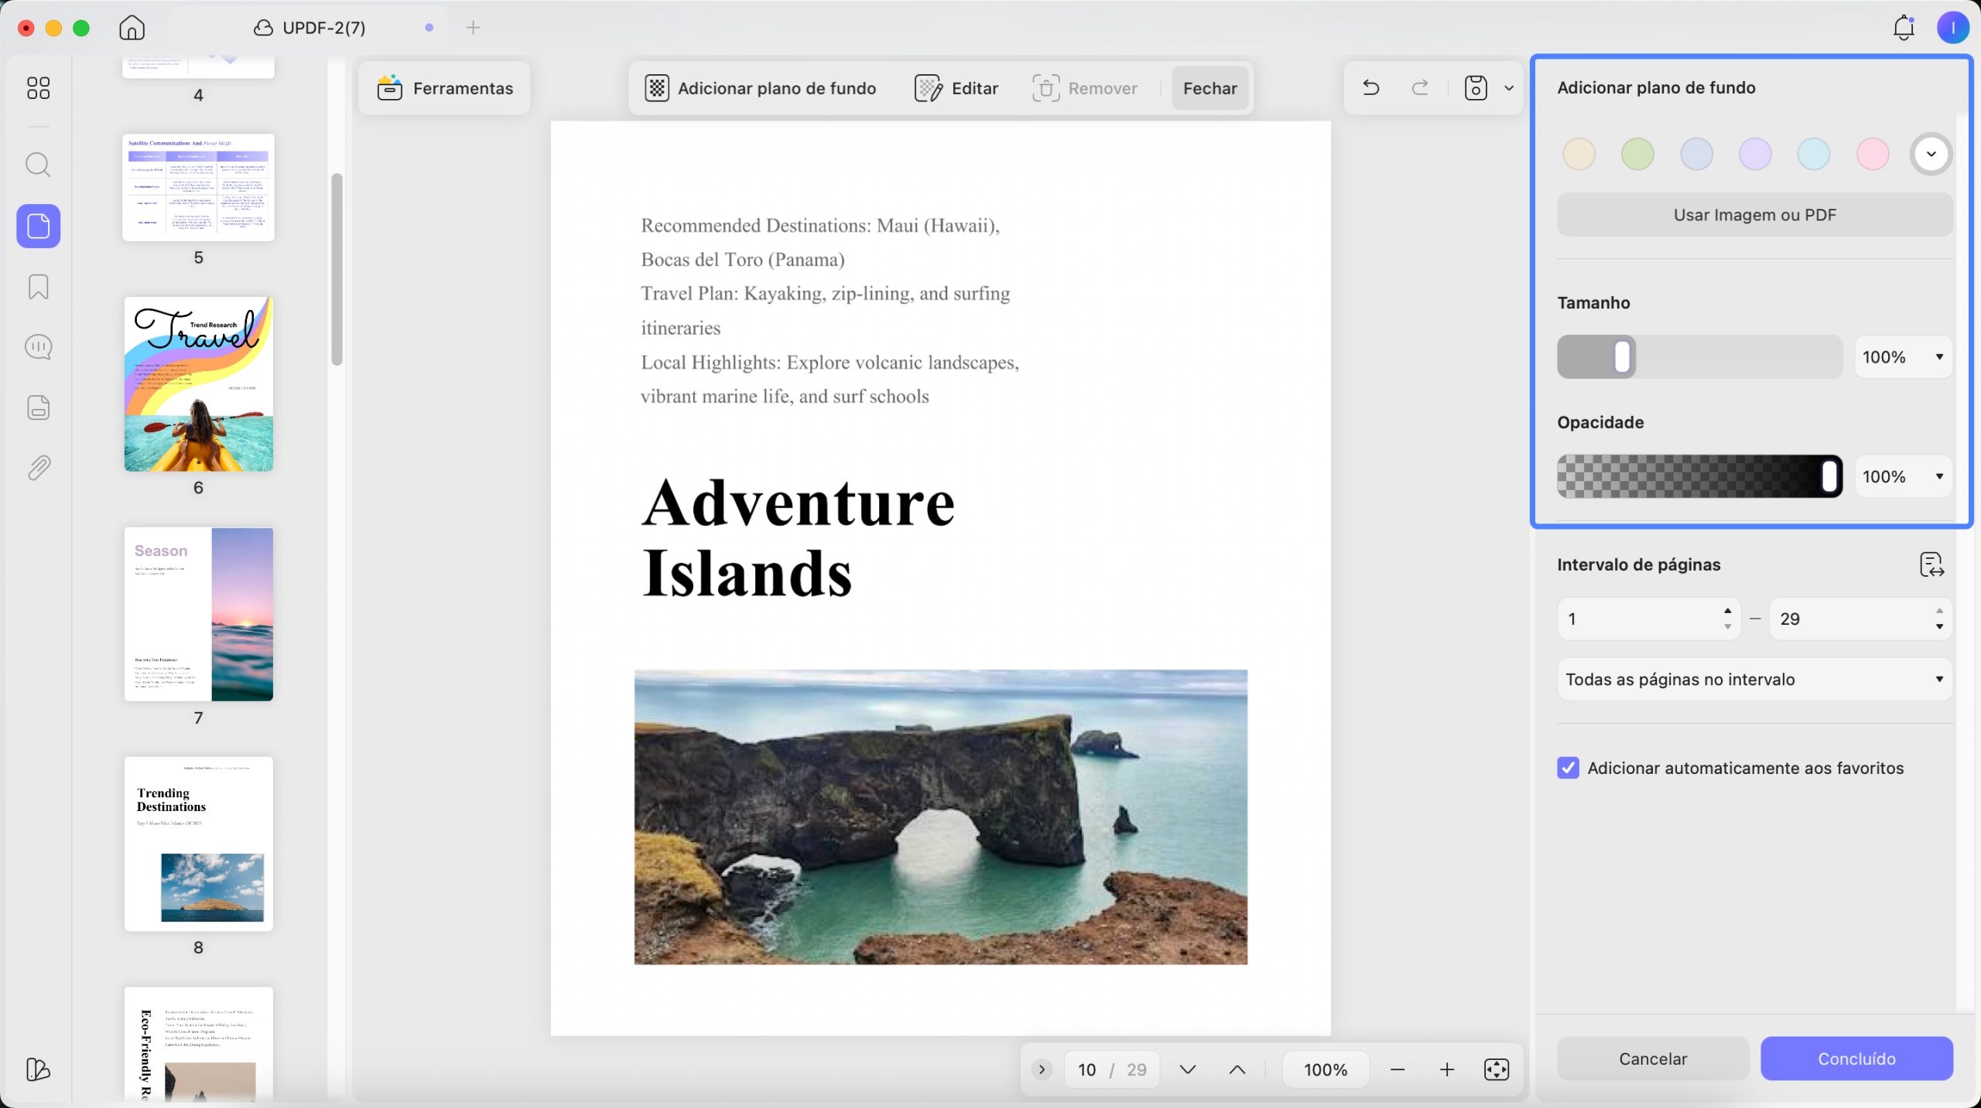The width and height of the screenshot is (1981, 1108).
Task: Click the fit-to-screen icon in bottom bar
Action: click(1497, 1069)
